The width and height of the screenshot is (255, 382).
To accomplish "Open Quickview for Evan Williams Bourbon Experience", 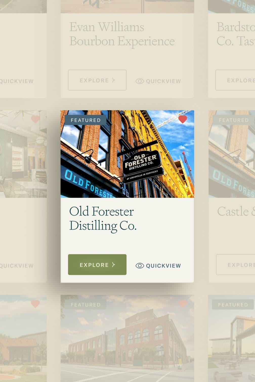I will point(158,81).
